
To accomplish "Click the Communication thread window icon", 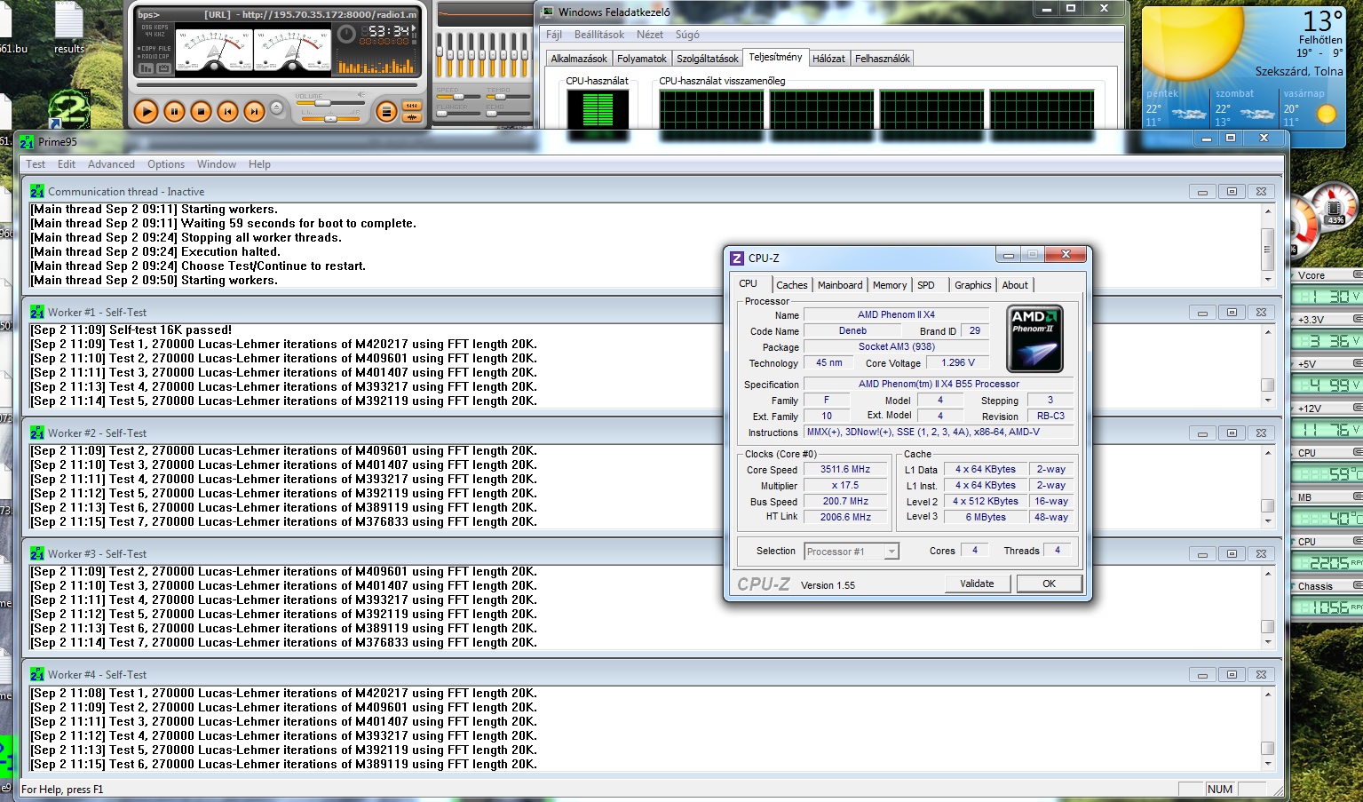I will click(x=37, y=191).
